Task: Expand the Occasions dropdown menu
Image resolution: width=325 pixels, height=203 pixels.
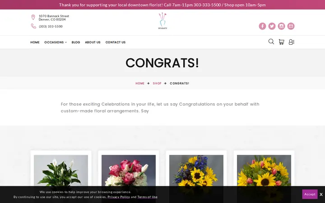Action: [x=56, y=42]
